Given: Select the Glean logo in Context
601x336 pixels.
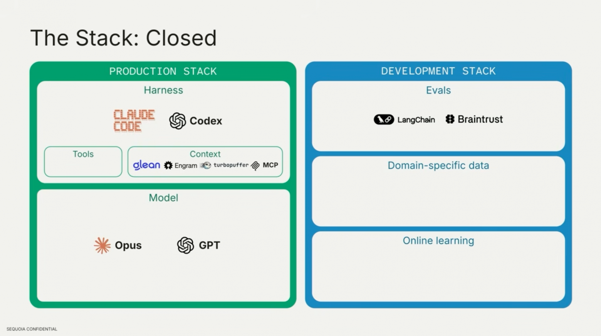Looking at the screenshot, I should [146, 165].
